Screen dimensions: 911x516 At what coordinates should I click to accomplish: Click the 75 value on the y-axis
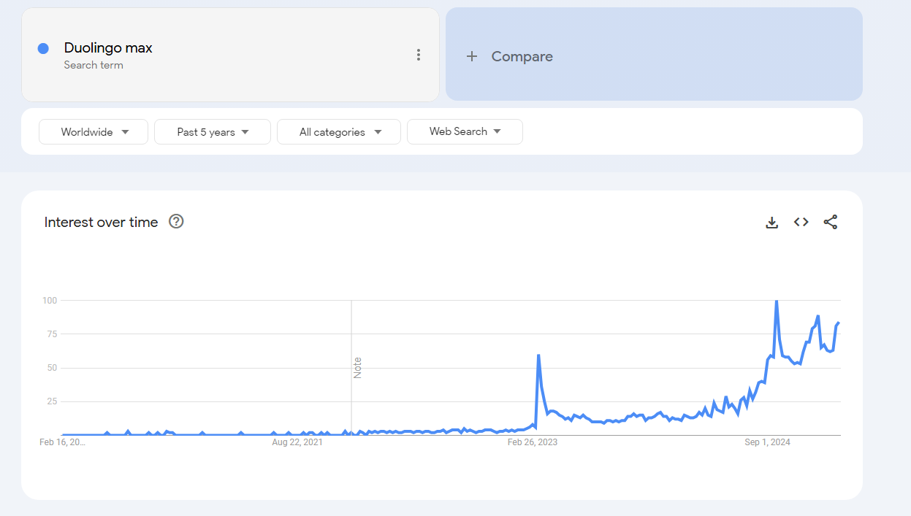click(52, 334)
